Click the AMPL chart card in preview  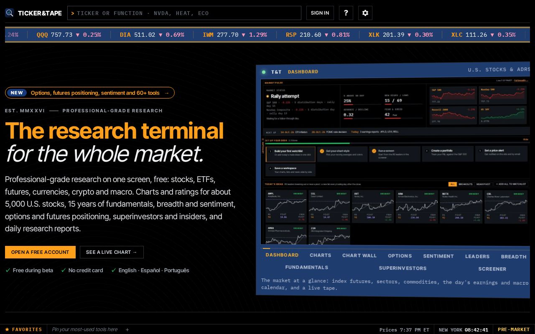286,206
